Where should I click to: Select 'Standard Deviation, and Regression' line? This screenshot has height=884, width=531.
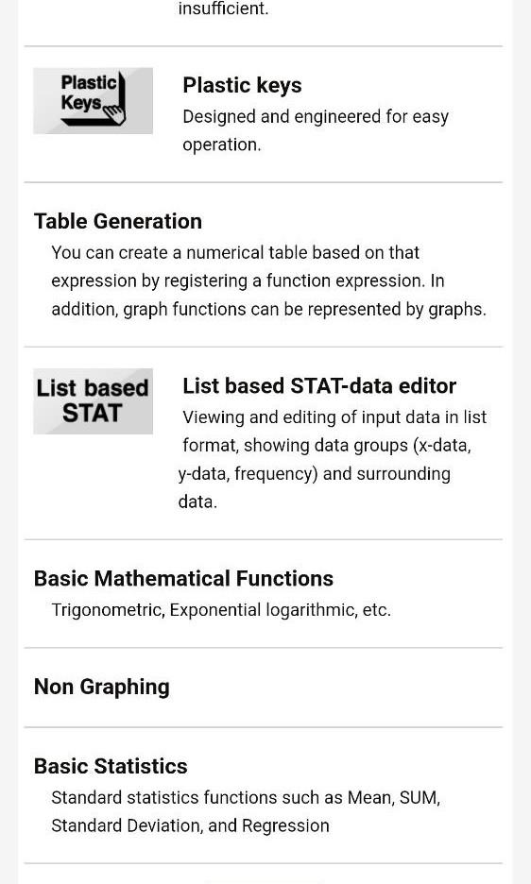(190, 826)
